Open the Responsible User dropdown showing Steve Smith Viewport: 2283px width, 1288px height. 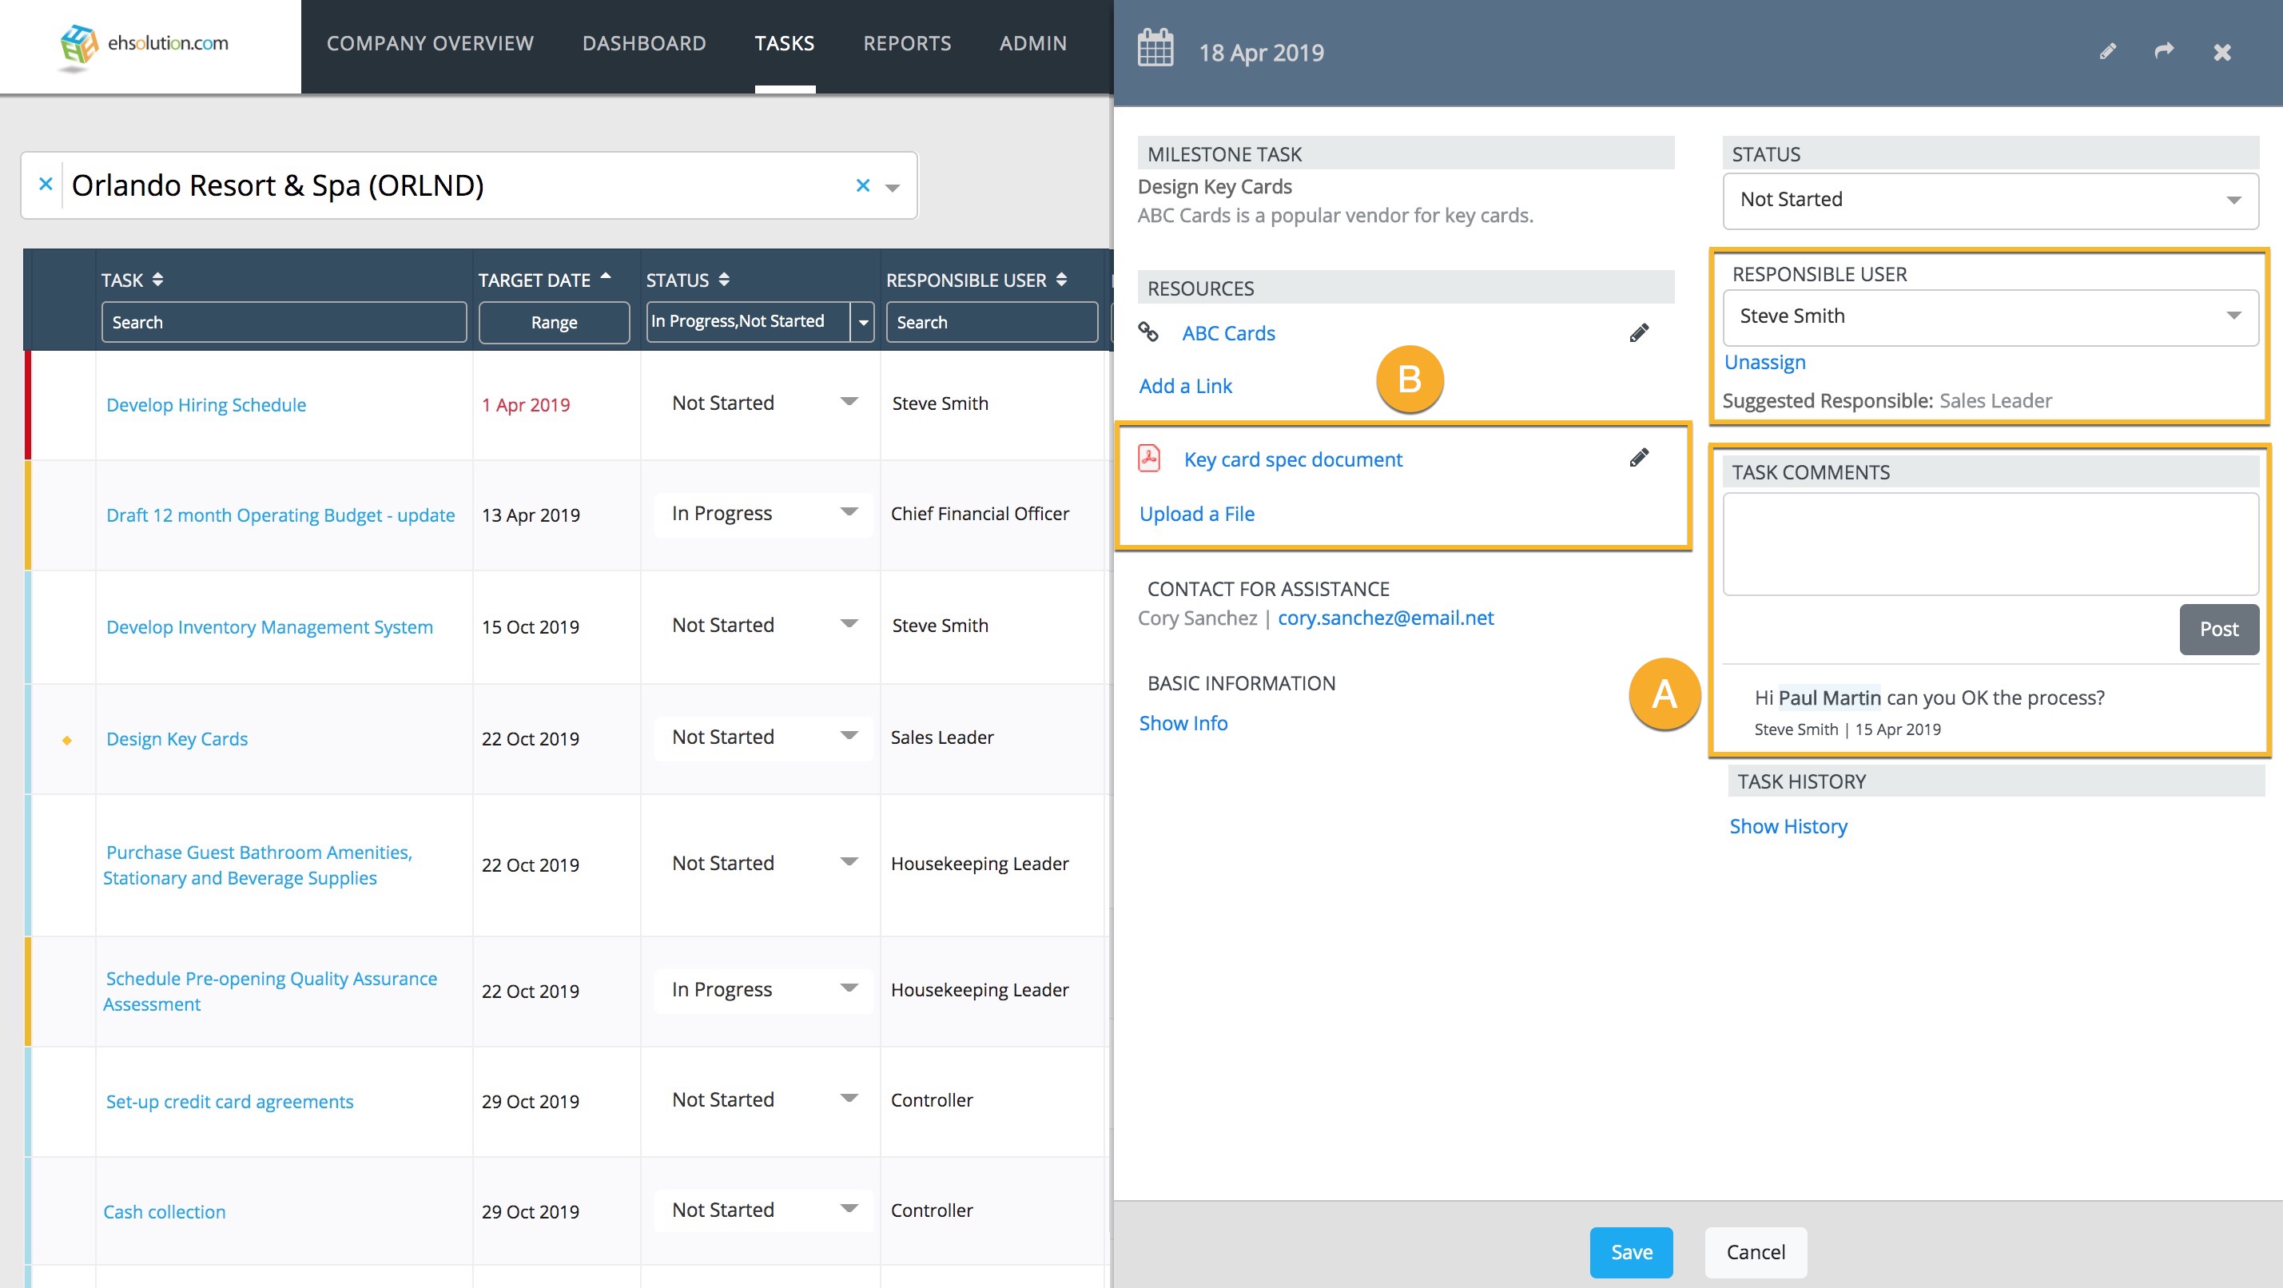tap(1990, 316)
